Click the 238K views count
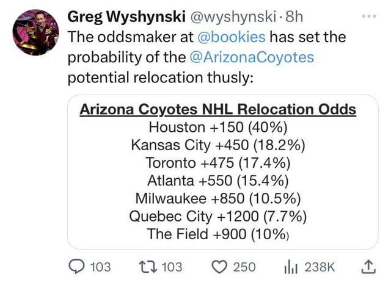This screenshot has width=391, height=288. coord(320,267)
